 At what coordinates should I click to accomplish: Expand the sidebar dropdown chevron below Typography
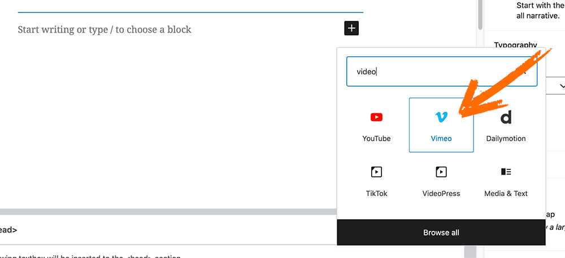[562, 86]
